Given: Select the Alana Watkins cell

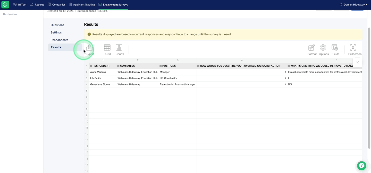Looking at the screenshot, I should tap(103, 72).
